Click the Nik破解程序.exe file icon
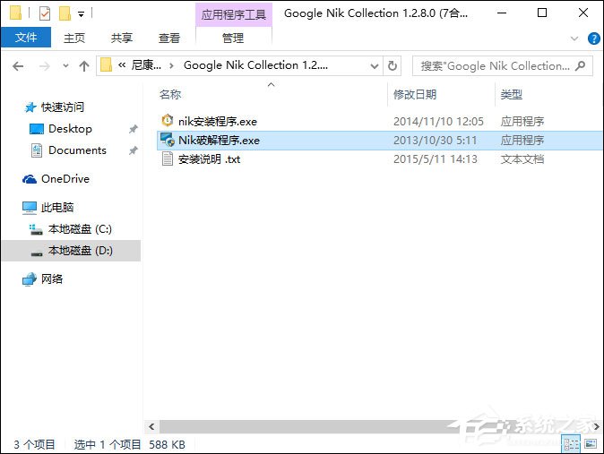The image size is (604, 454). tap(168, 140)
